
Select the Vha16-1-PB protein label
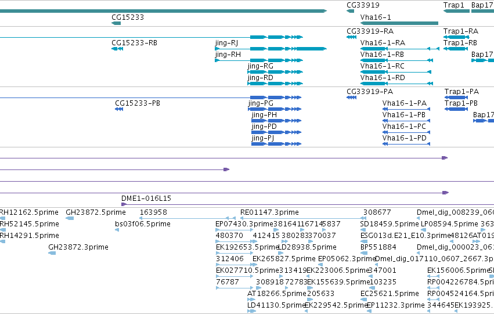click(x=404, y=115)
